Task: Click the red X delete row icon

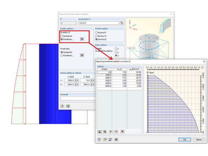Action: pos(122,132)
